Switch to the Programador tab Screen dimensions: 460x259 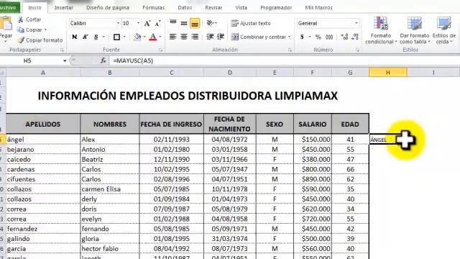276,8
